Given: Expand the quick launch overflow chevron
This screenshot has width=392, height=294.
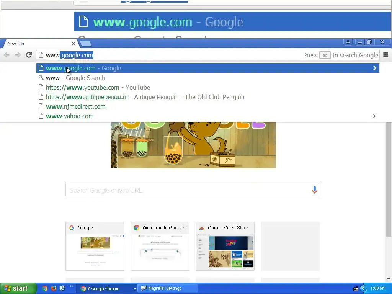Looking at the screenshot, I should (72, 286).
